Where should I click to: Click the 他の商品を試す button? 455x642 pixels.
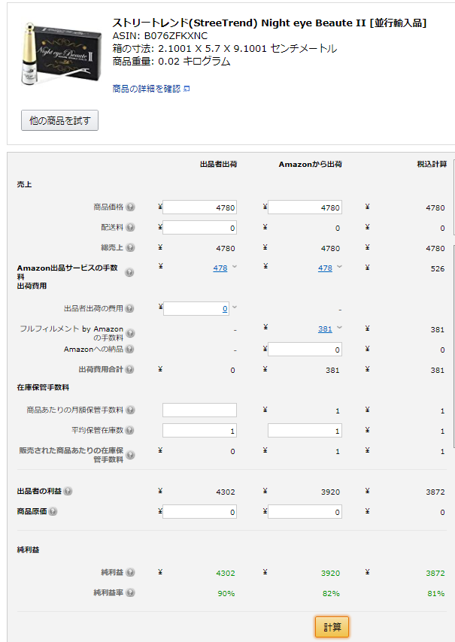tap(59, 120)
